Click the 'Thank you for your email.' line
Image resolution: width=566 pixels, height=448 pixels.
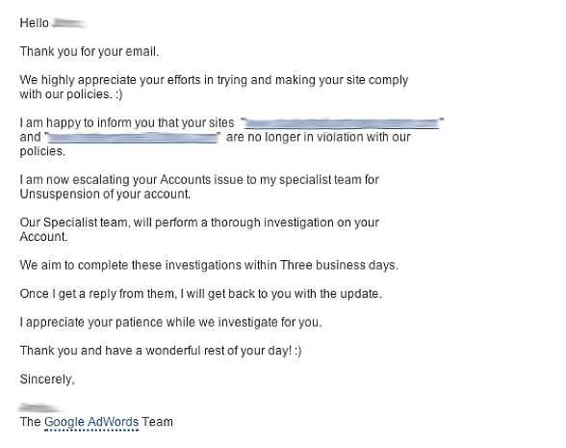coord(90,51)
